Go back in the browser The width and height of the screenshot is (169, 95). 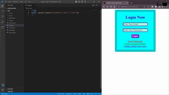[x=104, y=7]
